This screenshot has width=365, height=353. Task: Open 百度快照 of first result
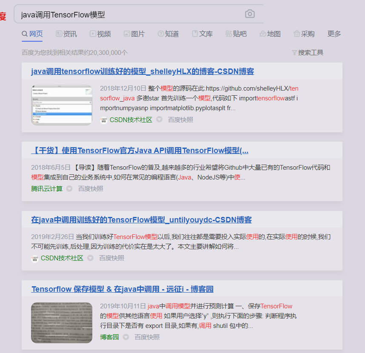(181, 120)
